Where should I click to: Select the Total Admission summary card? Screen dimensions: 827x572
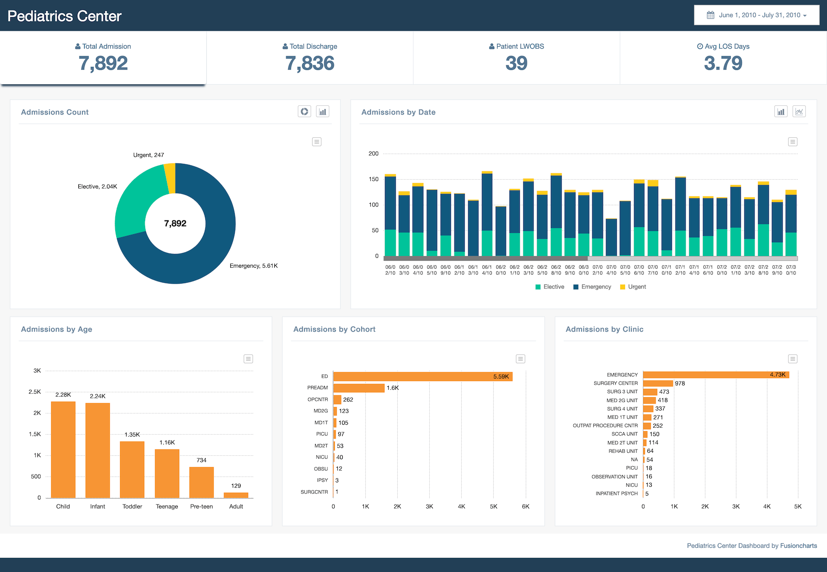(x=103, y=58)
